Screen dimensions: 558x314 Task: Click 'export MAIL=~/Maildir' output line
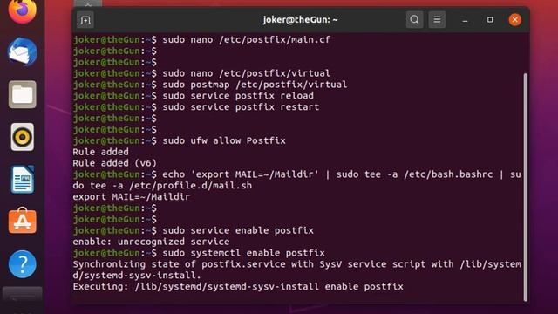pos(132,197)
